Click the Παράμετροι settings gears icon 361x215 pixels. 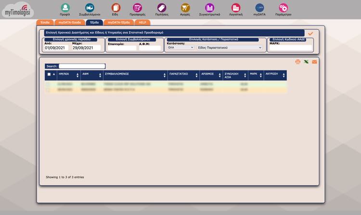(284, 8)
